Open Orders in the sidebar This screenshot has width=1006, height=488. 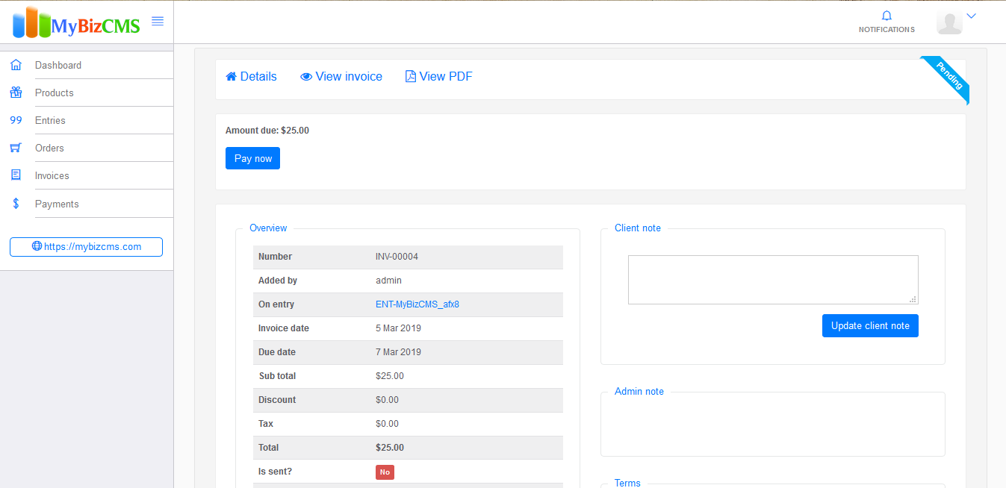point(49,148)
